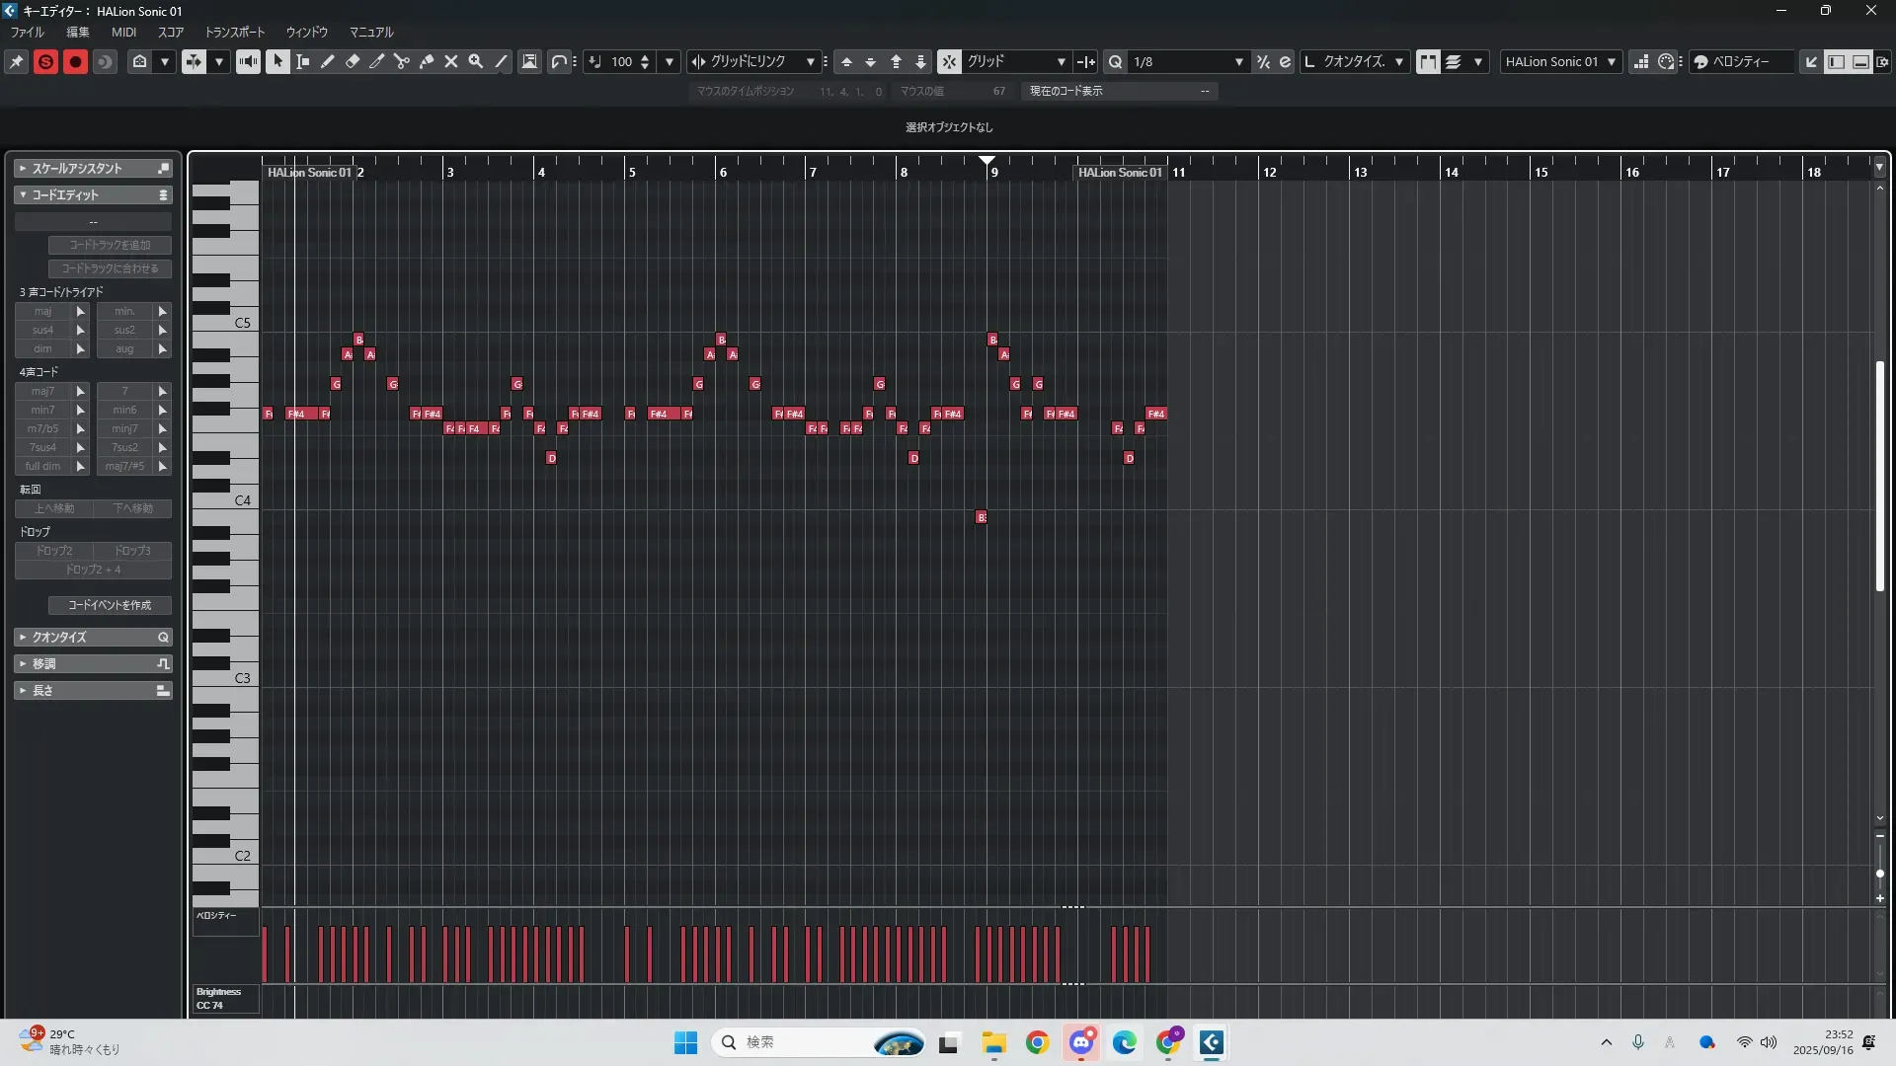Select the Draw pencil tool
Screen dimensions: 1896x1066
[327, 61]
